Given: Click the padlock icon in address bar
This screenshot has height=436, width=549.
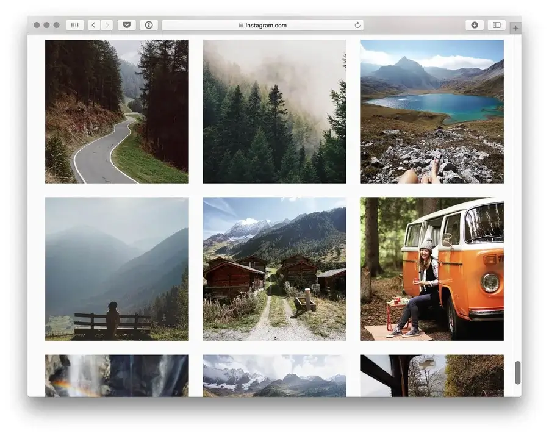Looking at the screenshot, I should (241, 25).
